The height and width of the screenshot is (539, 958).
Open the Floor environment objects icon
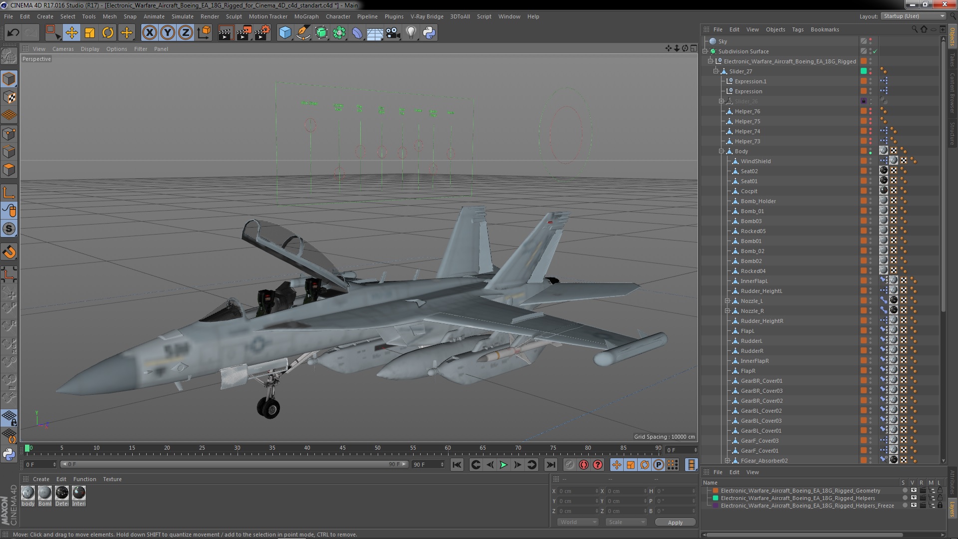click(x=375, y=33)
